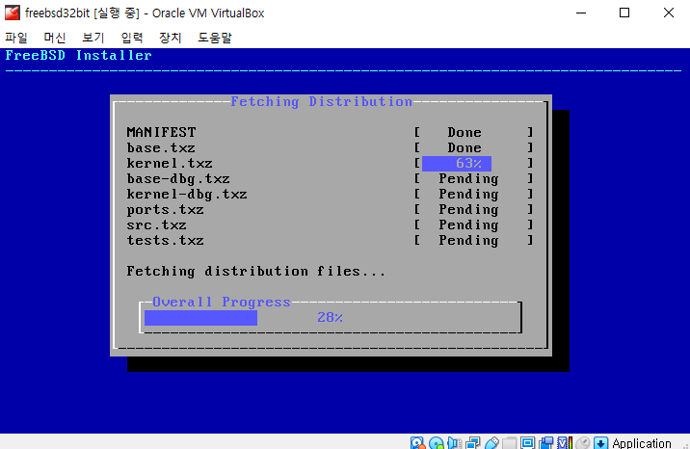Click the shared folders status icon
This screenshot has height=449, width=690.
coord(509,443)
